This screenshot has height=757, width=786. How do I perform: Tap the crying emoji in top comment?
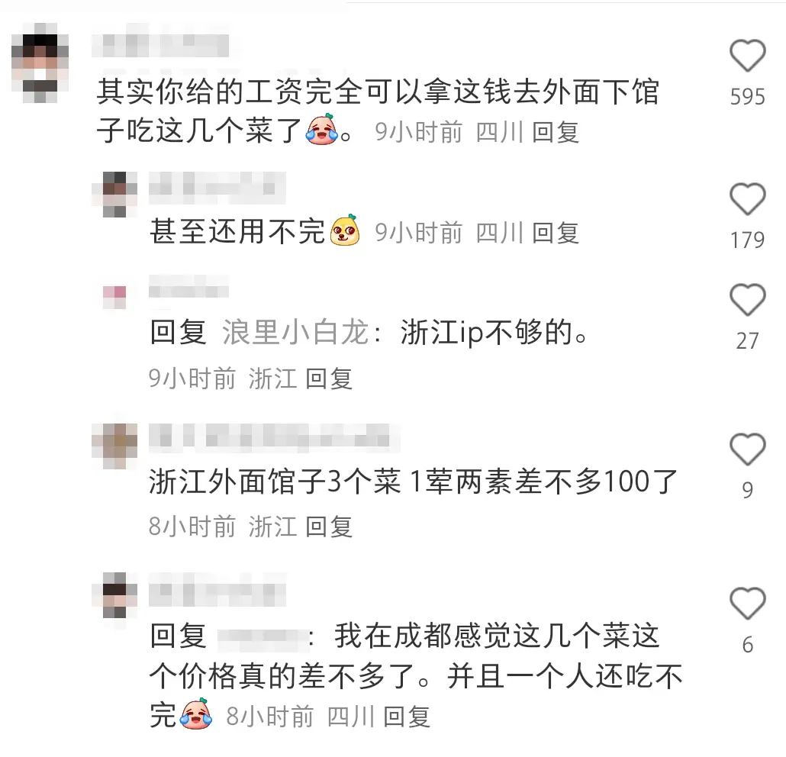point(322,130)
